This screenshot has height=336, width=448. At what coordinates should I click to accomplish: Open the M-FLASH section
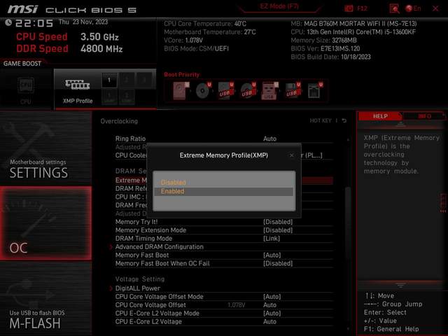(x=45, y=299)
